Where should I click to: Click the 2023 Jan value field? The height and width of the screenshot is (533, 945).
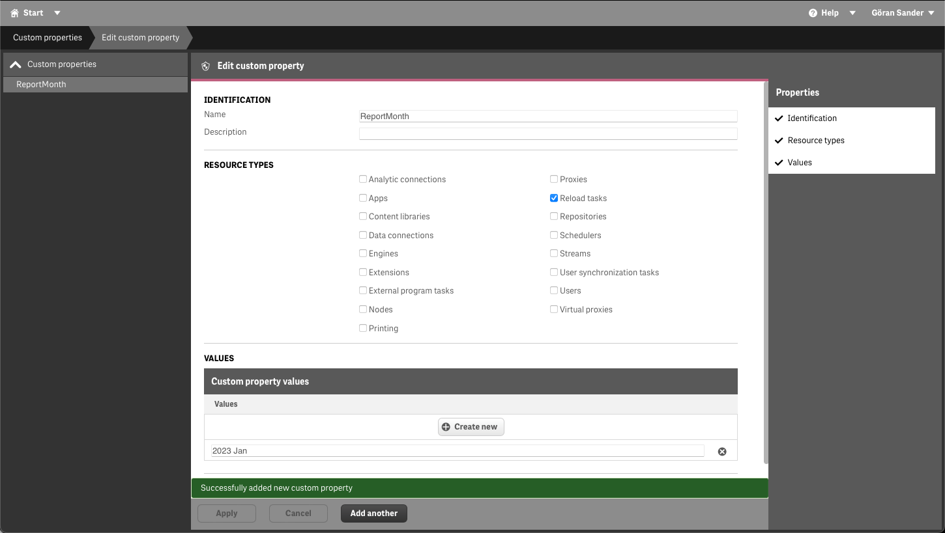pos(458,451)
